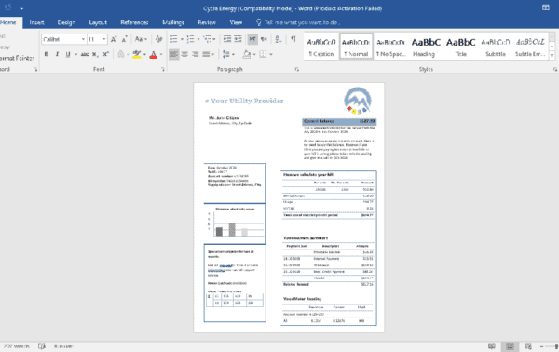Open the font size dropdown
This screenshot has height=352, width=559.
(104, 39)
